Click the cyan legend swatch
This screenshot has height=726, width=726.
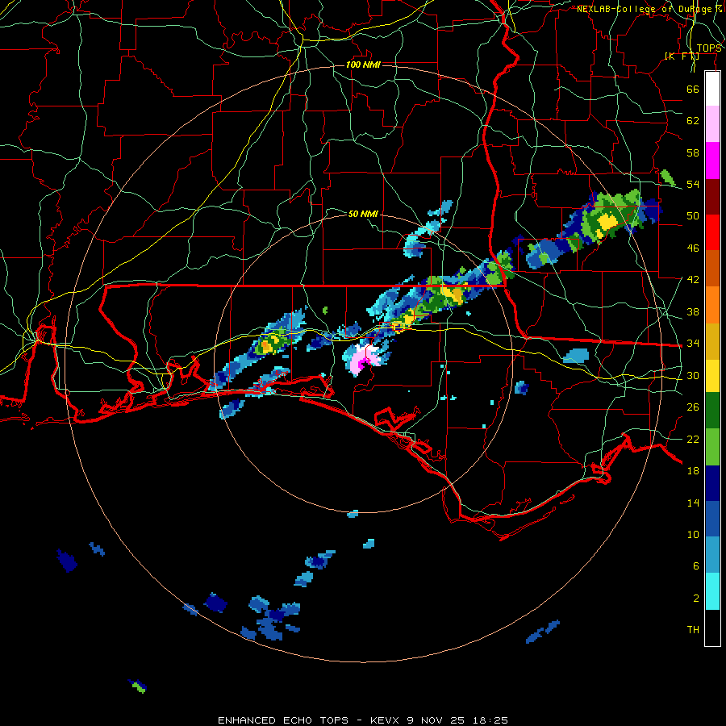(x=712, y=591)
